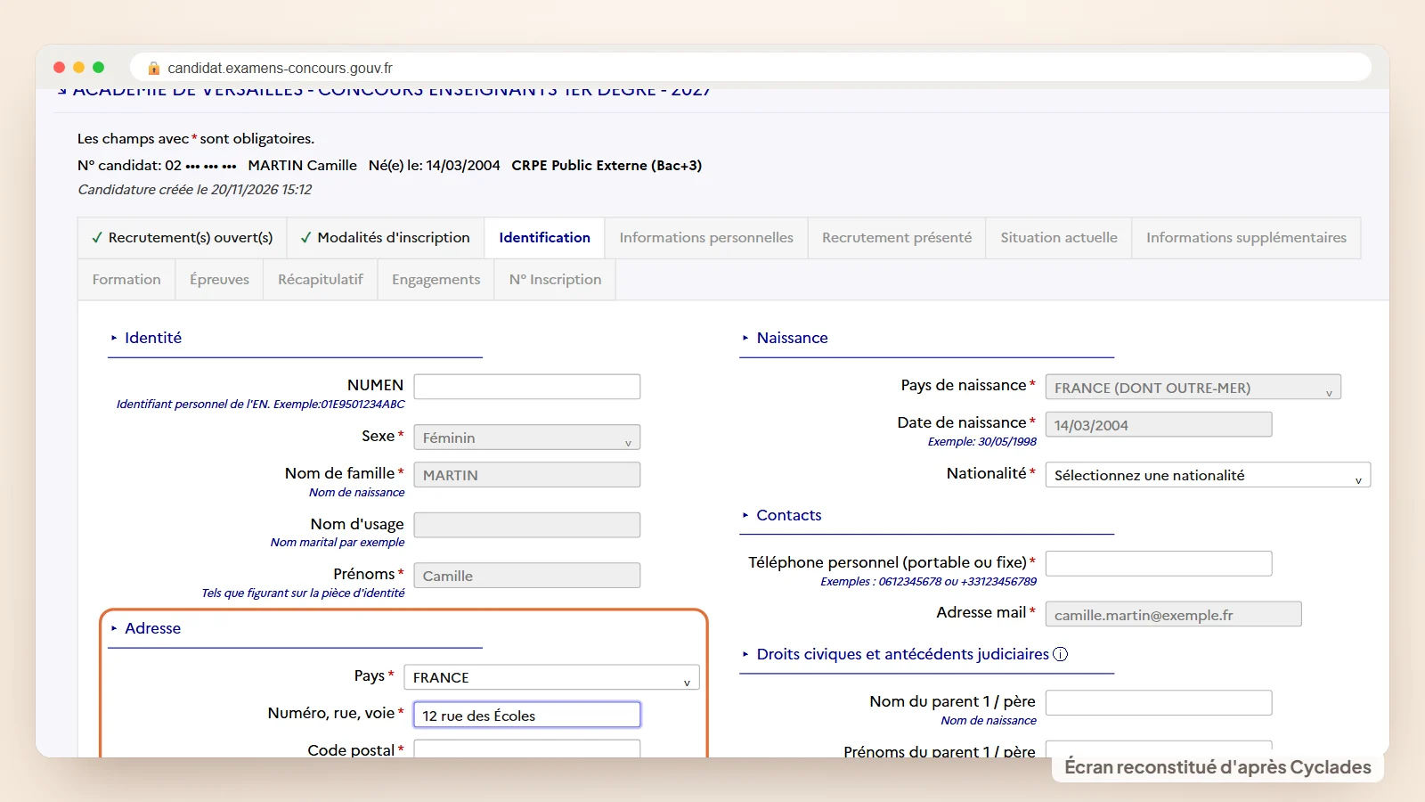
Task: Click the browser URL candidat.examens-concours.gouv.fr
Action: (x=280, y=69)
